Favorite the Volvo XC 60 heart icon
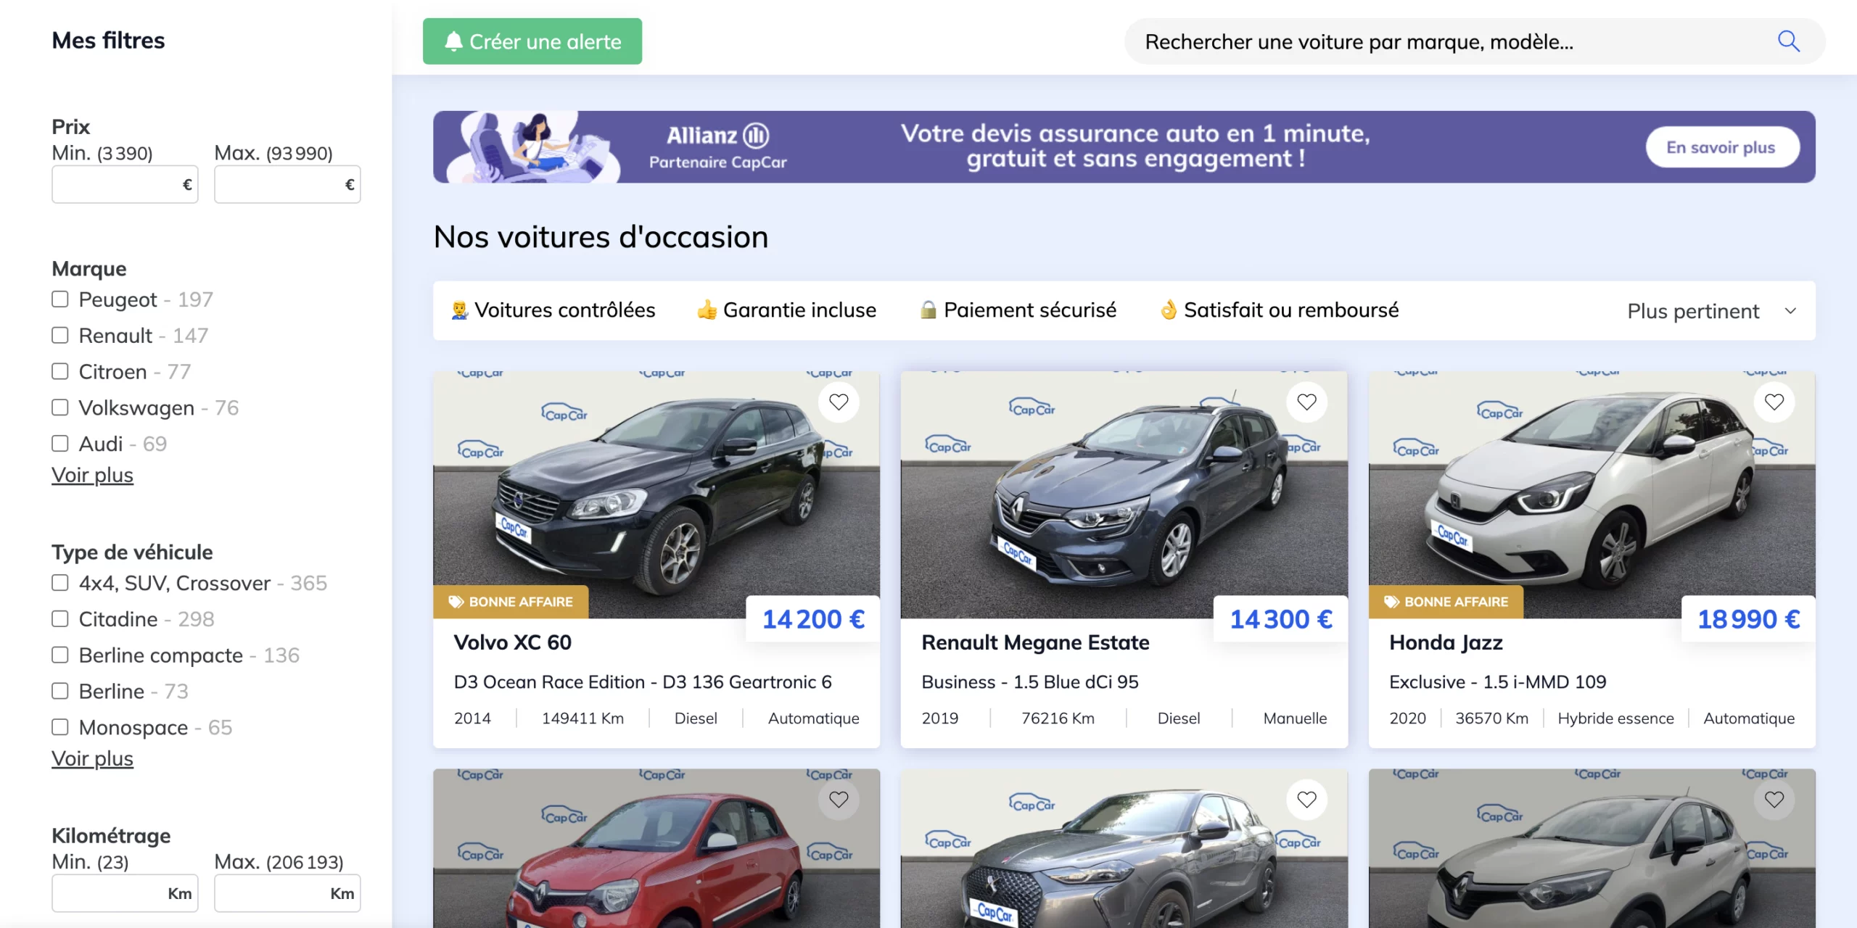The height and width of the screenshot is (928, 1857). [839, 402]
